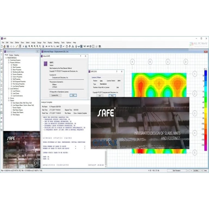Click the License Info... button

coord(55,95)
